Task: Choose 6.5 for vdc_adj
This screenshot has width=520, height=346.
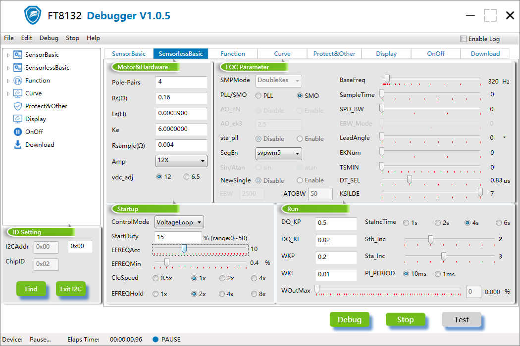Action: click(186, 177)
